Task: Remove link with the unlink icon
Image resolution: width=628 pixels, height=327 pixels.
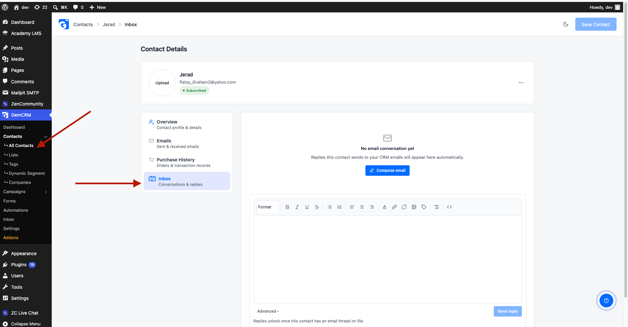Action: click(404, 207)
